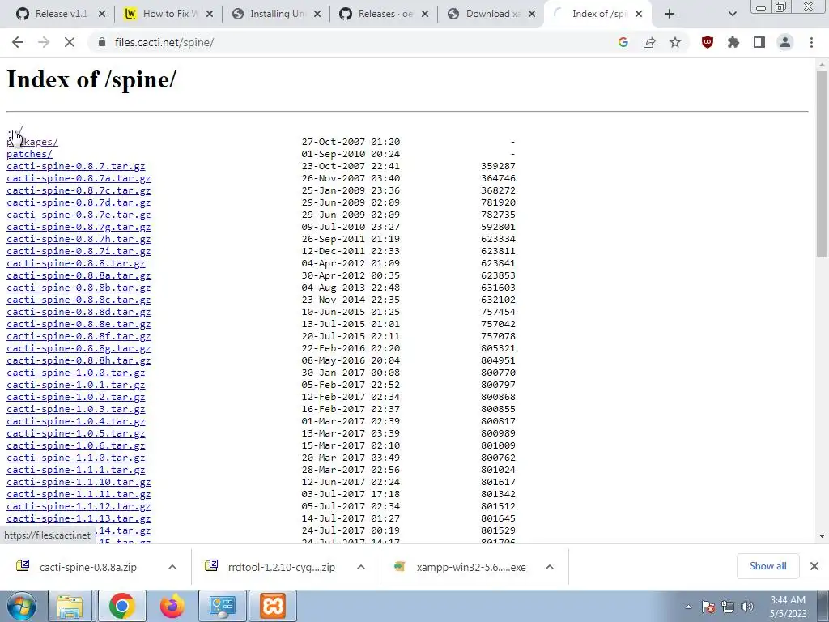The width and height of the screenshot is (829, 622).
Task: Open Google Chrome from taskbar
Action: click(x=121, y=606)
